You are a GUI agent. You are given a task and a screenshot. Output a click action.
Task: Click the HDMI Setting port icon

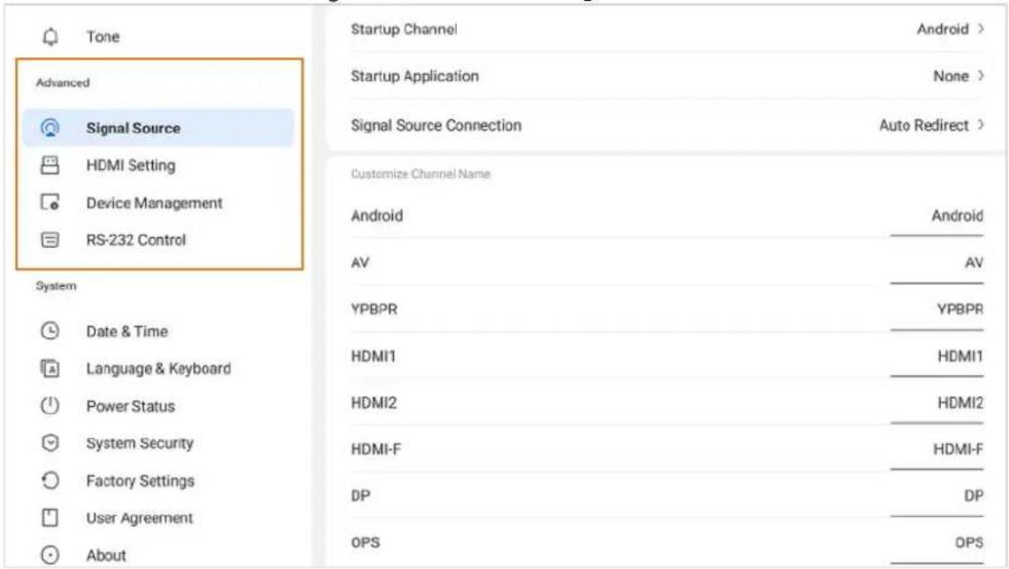(x=50, y=165)
